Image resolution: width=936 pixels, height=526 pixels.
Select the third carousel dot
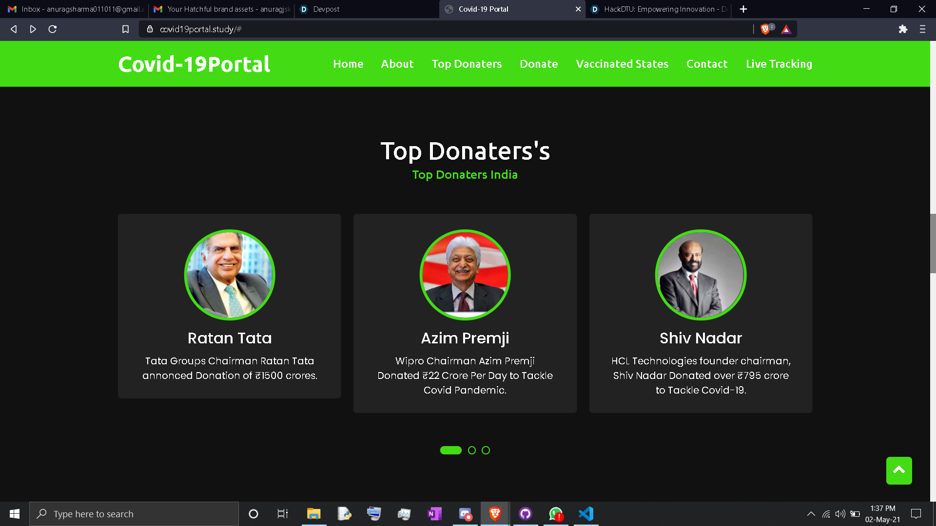tap(486, 451)
